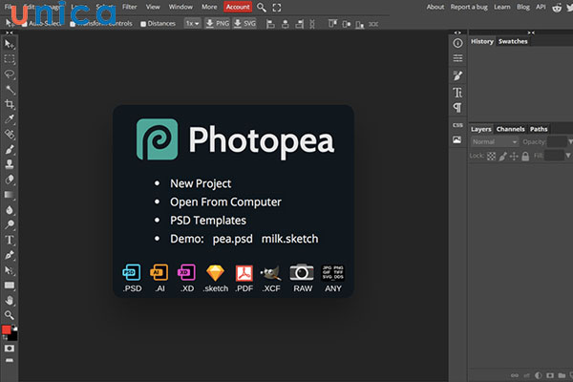Click the PNG export button
The image size is (573, 382).
click(218, 24)
